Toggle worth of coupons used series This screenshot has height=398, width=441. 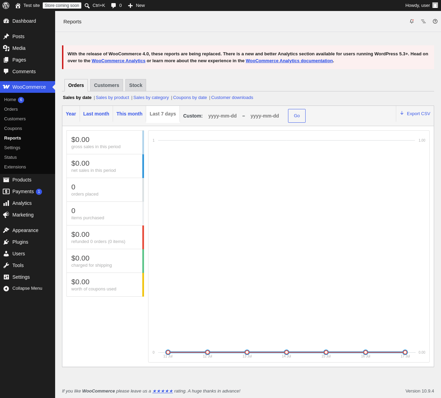point(105,285)
